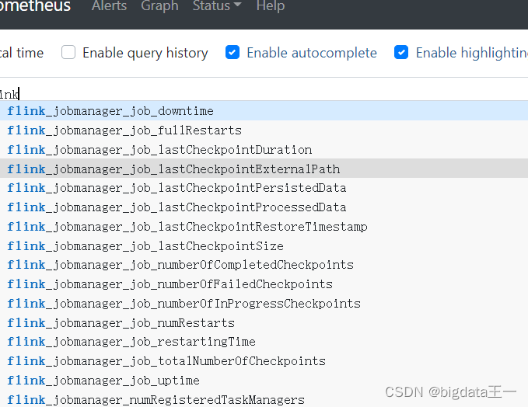Click into the expression input field
Viewport: 528px width, 407px height.
[x=264, y=94]
